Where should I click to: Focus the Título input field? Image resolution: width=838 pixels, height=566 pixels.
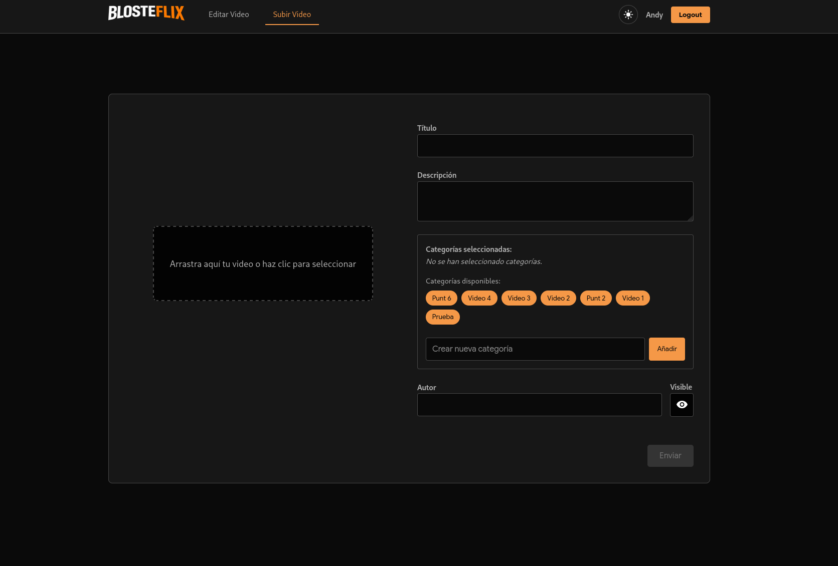tap(555, 146)
